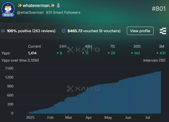169x122 pixels.
Task: Click the microphone icon beside whateverman
Action: click(x=58, y=5)
